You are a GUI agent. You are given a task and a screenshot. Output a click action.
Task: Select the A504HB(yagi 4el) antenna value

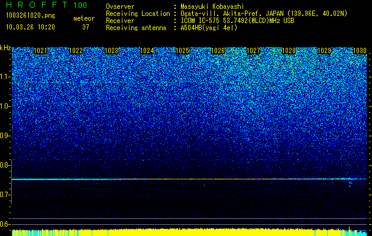pos(209,28)
